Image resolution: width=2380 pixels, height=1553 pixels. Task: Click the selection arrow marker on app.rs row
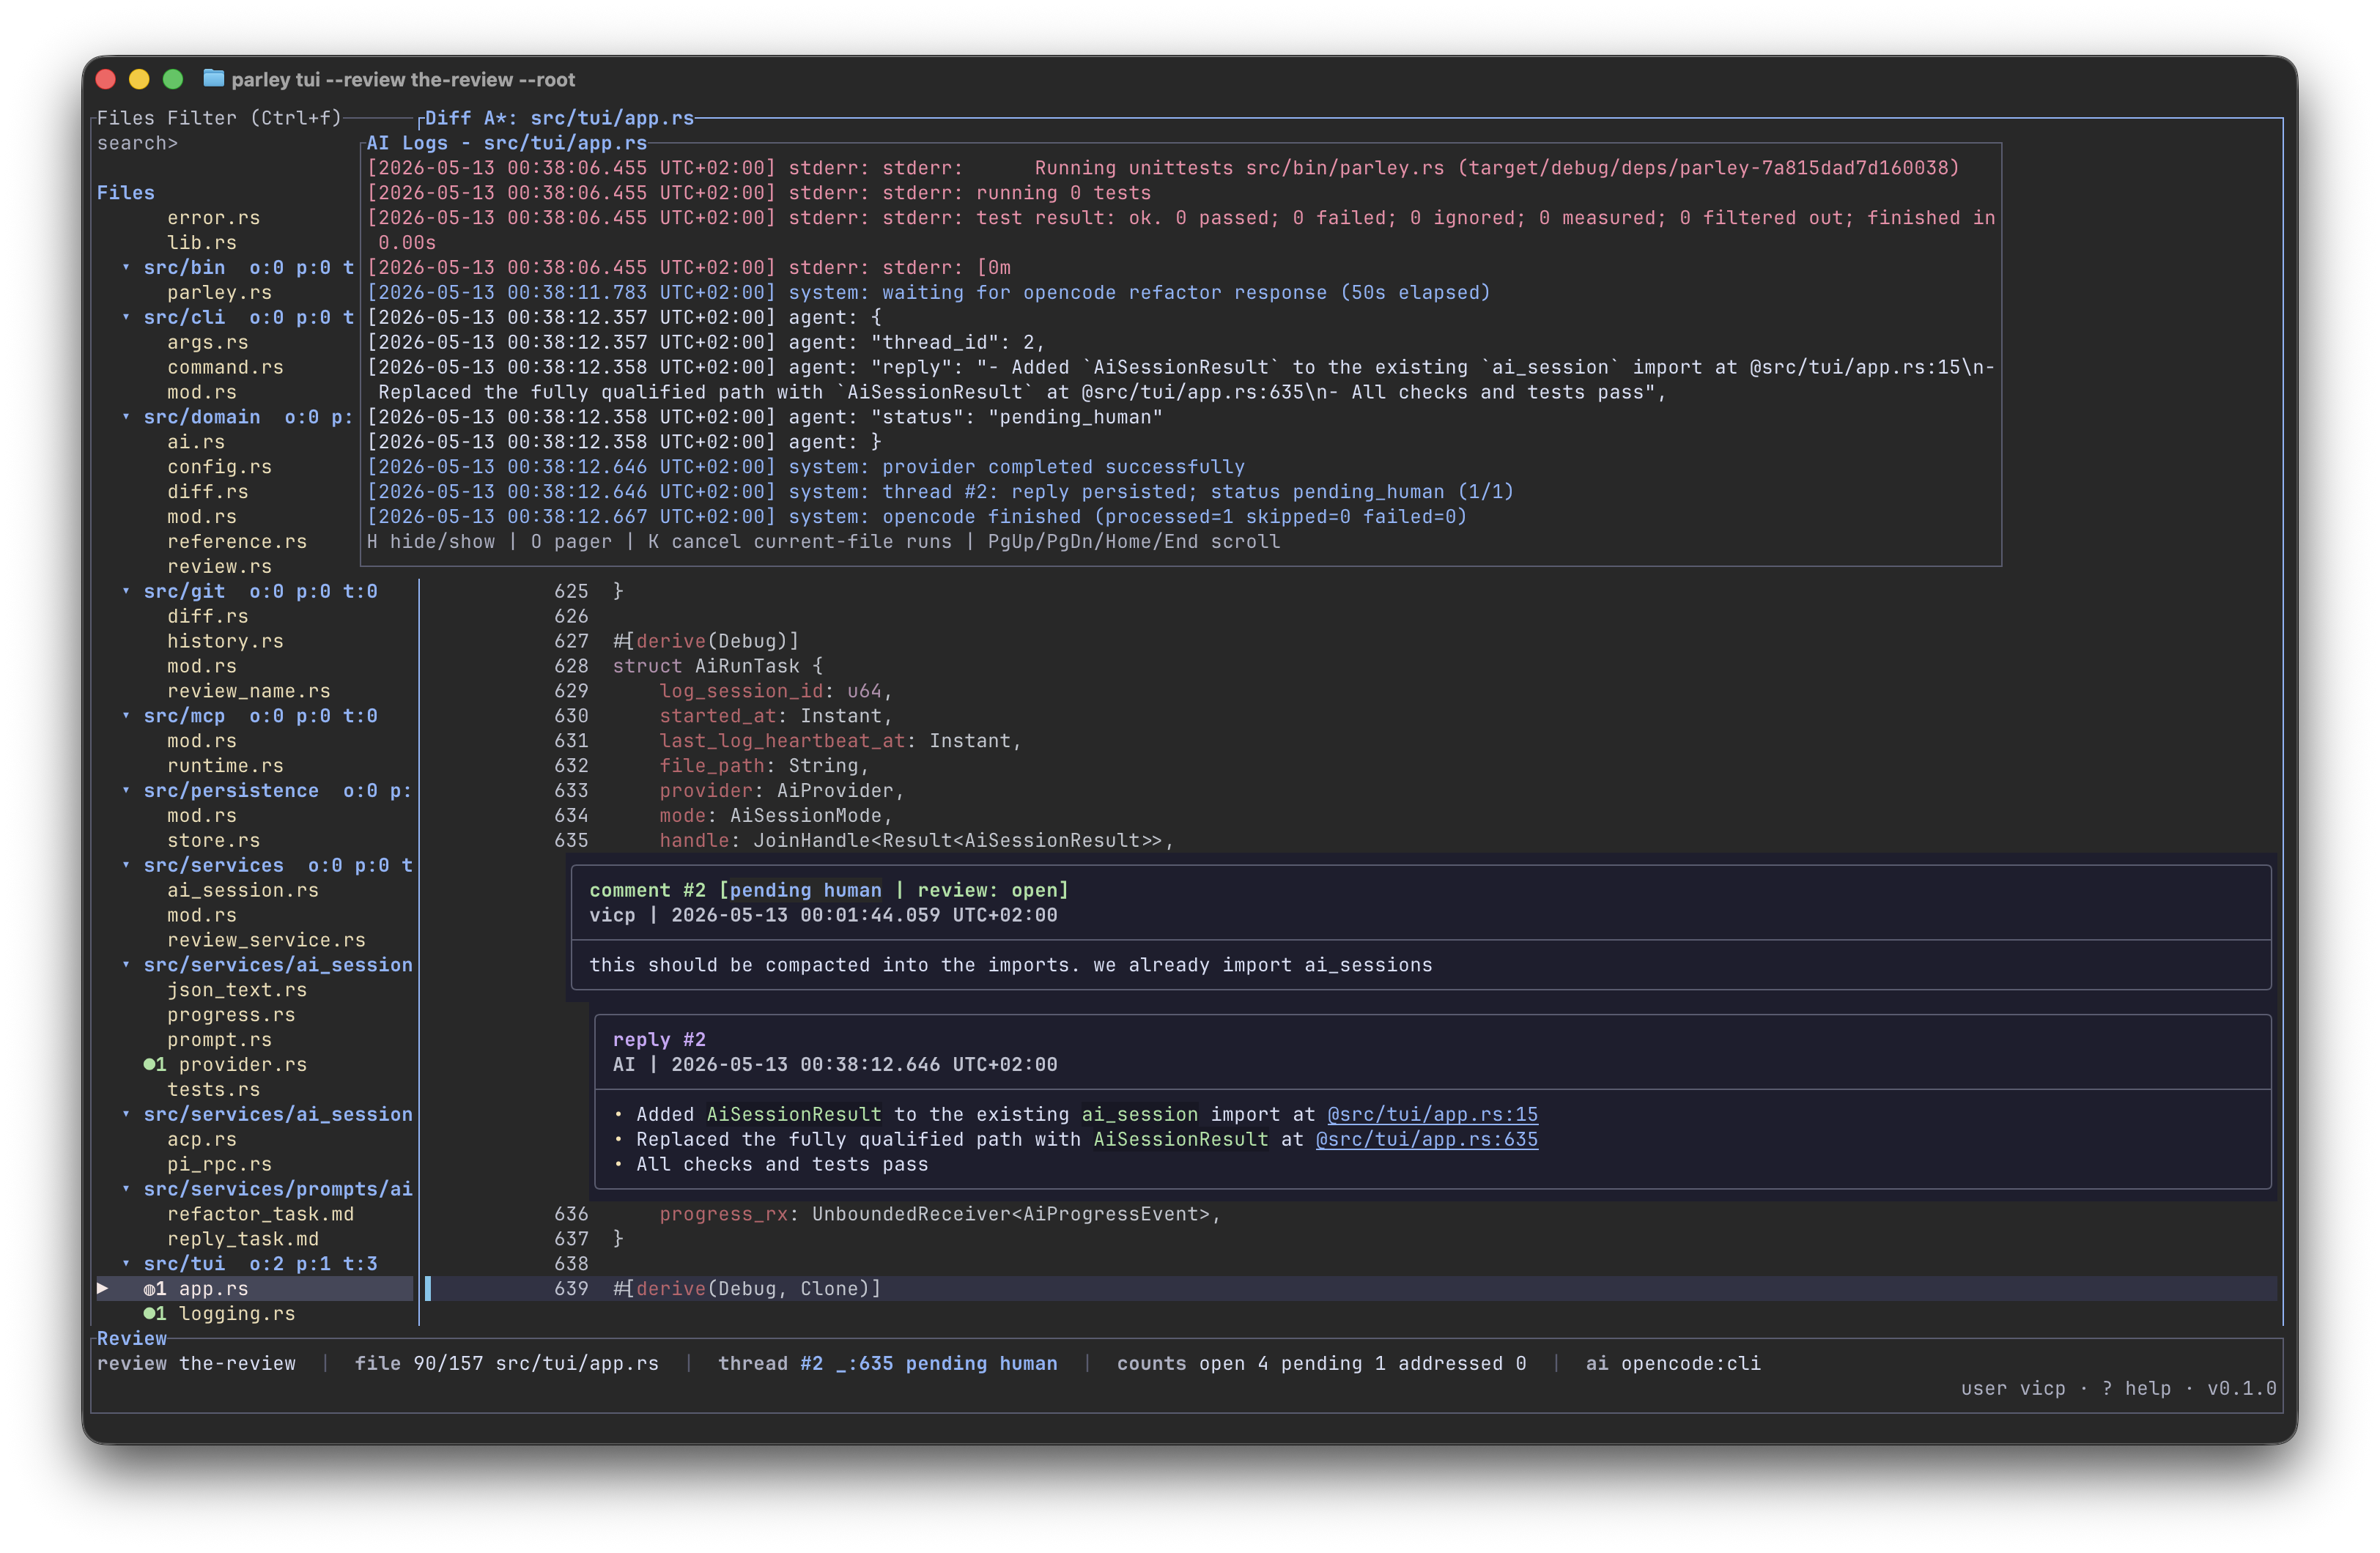(102, 1288)
